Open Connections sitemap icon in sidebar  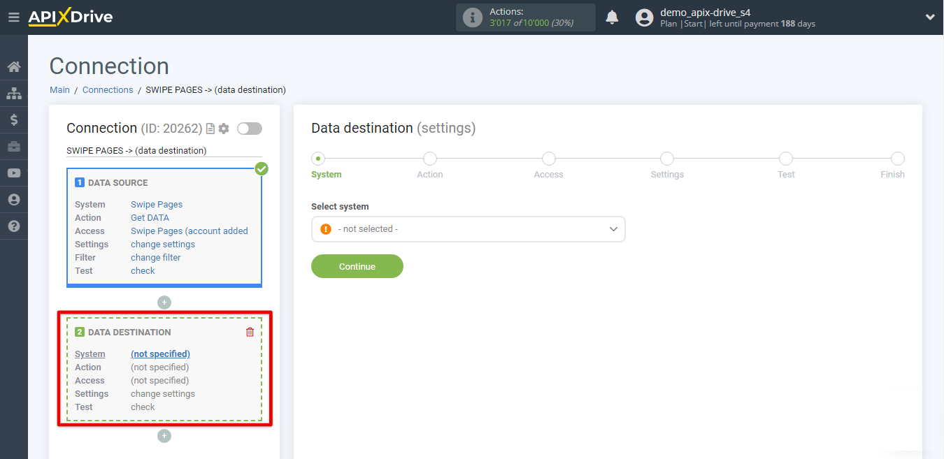coord(14,94)
